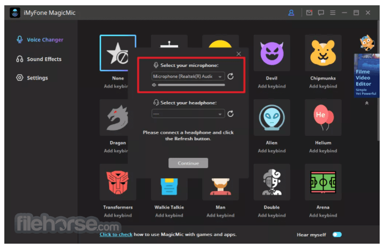The height and width of the screenshot is (248, 384).
Task: Open the Click to check link
Action: click(x=116, y=235)
